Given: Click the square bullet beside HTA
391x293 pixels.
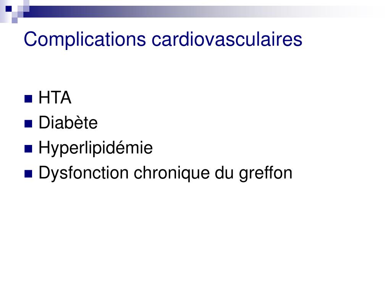Looking at the screenshot, I should [28, 99].
